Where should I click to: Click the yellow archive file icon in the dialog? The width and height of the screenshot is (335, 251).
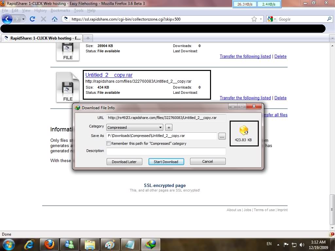244,130
